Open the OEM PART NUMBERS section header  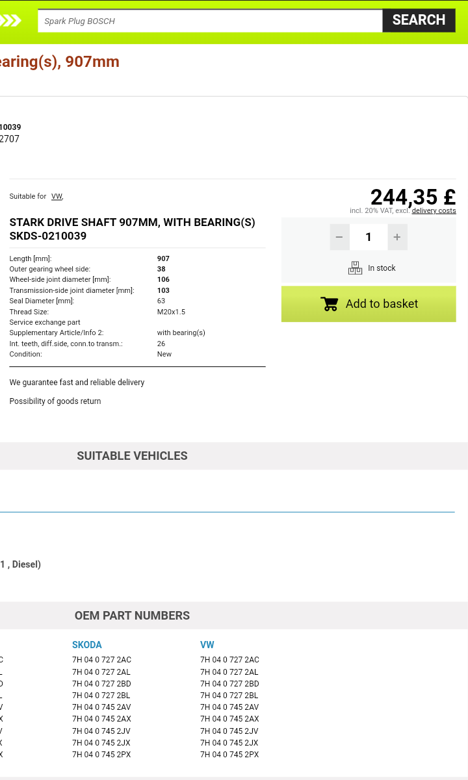(x=132, y=616)
